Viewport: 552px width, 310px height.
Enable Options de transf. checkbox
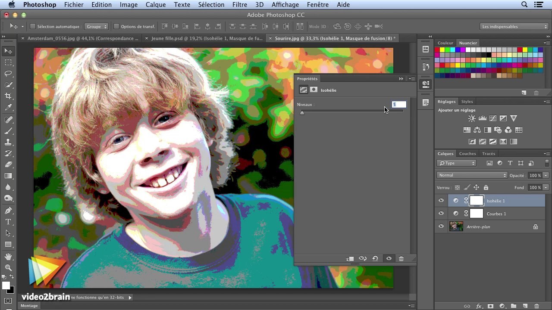116,26
